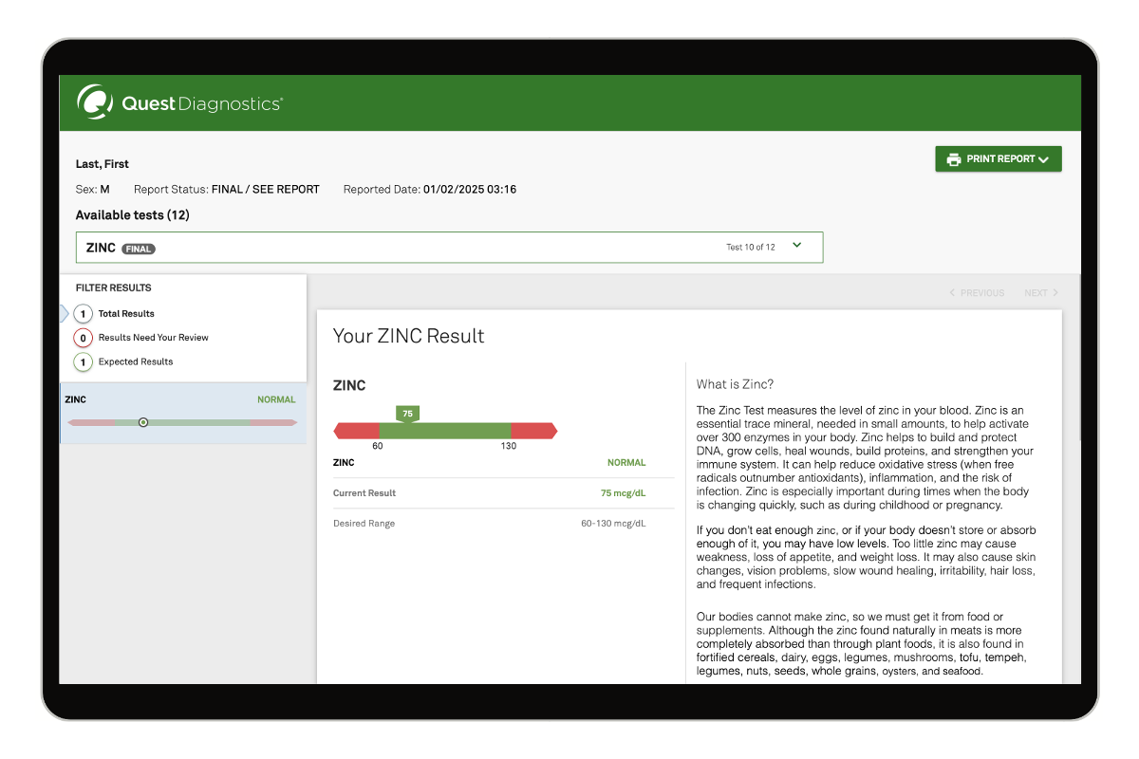Click the right red high-range segment
1139x759 pixels.
click(534, 432)
